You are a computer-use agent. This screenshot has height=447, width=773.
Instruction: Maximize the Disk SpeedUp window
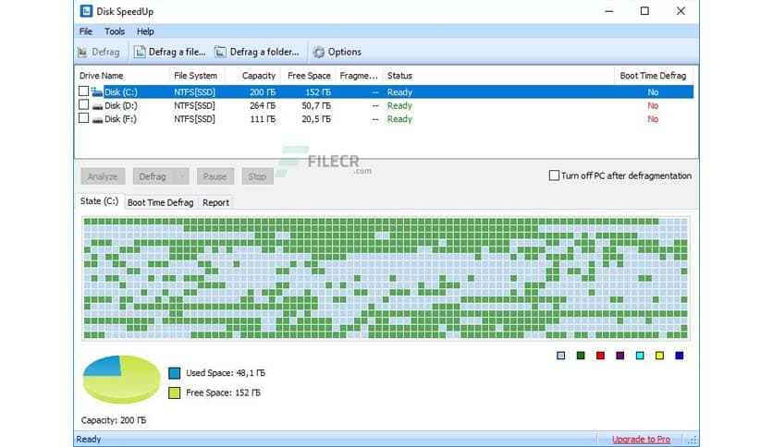[x=644, y=11]
